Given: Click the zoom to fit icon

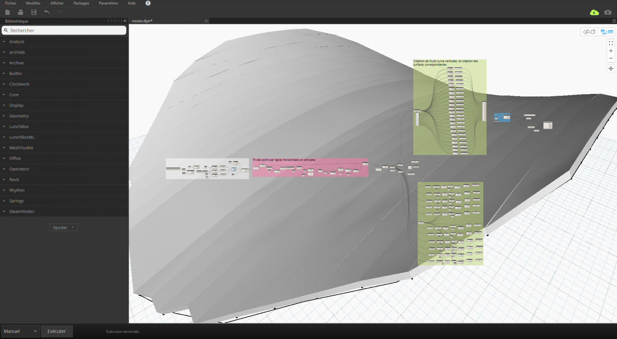Looking at the screenshot, I should tap(611, 43).
